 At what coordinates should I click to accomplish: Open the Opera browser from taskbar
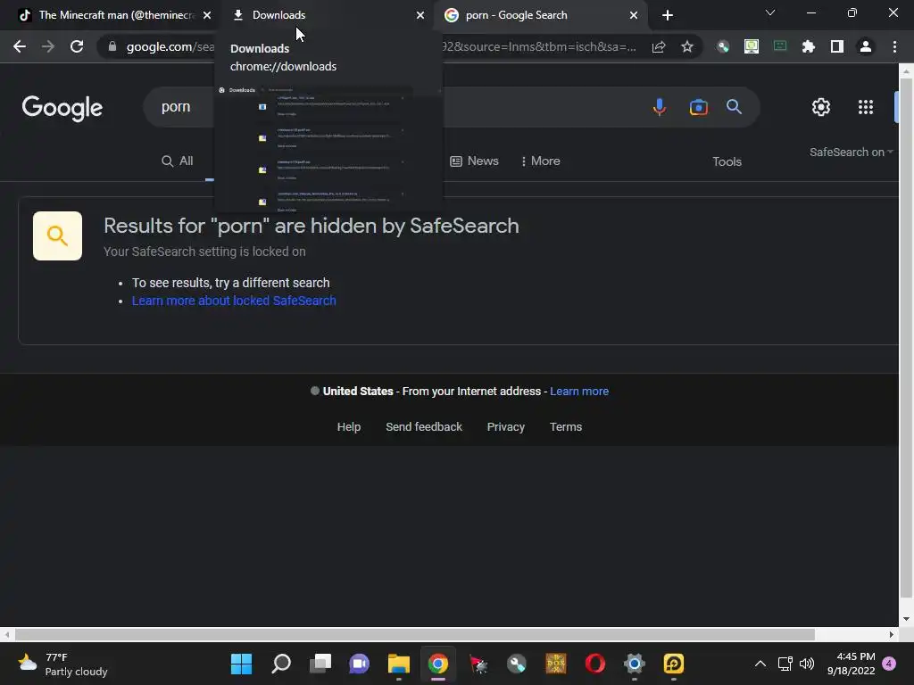click(x=595, y=664)
